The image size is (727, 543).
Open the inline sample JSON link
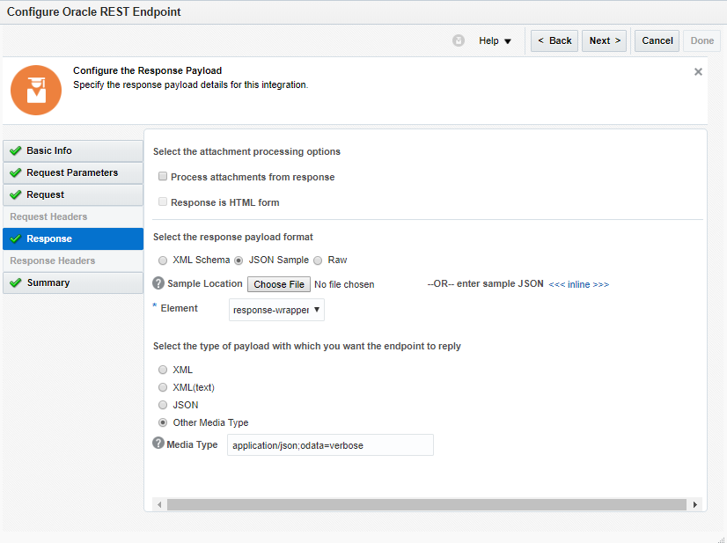pyautogui.click(x=578, y=284)
